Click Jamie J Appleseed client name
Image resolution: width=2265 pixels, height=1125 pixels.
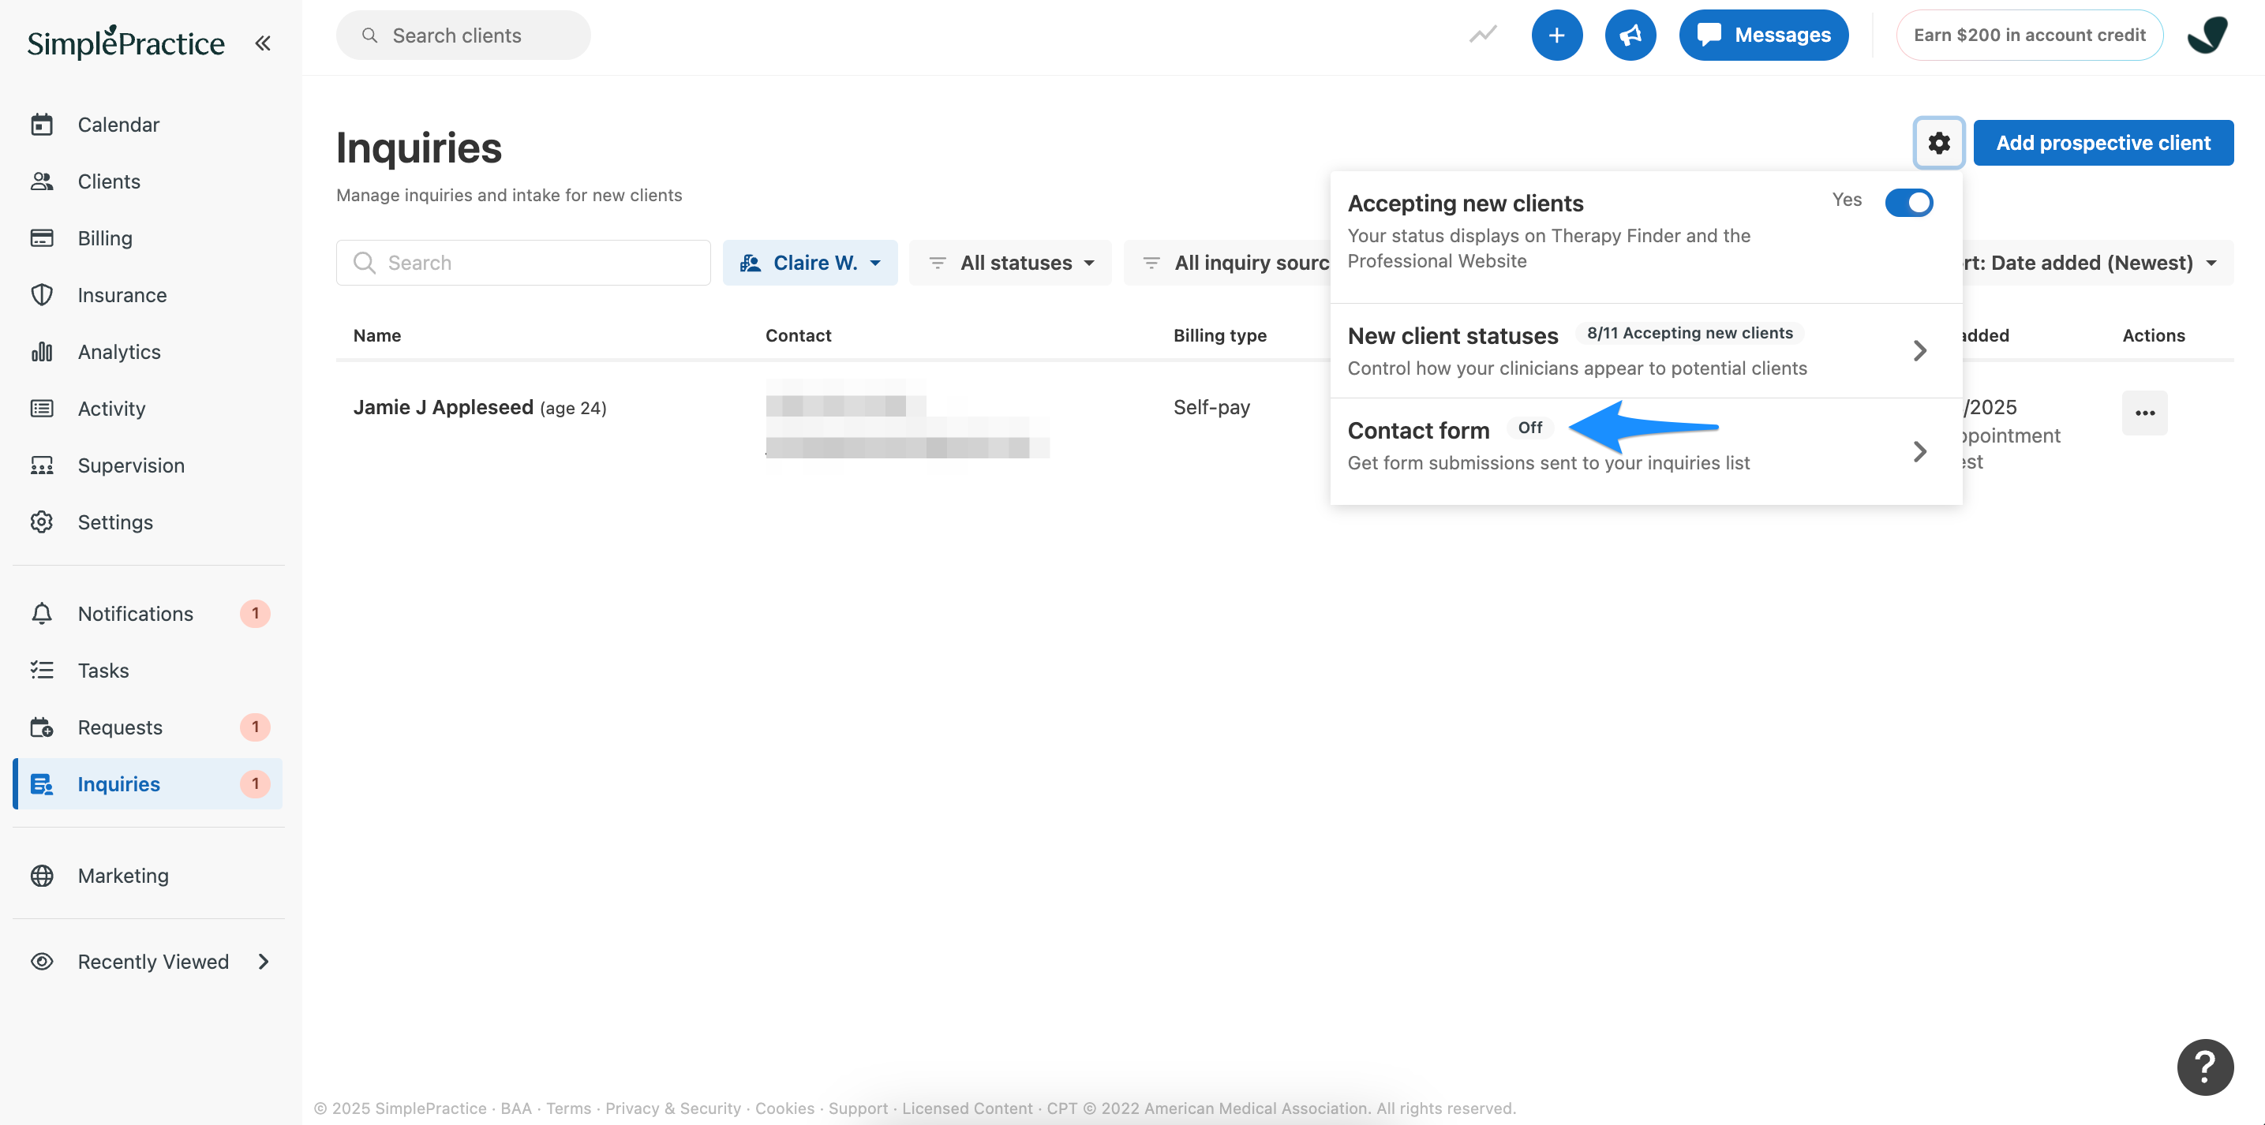click(444, 407)
